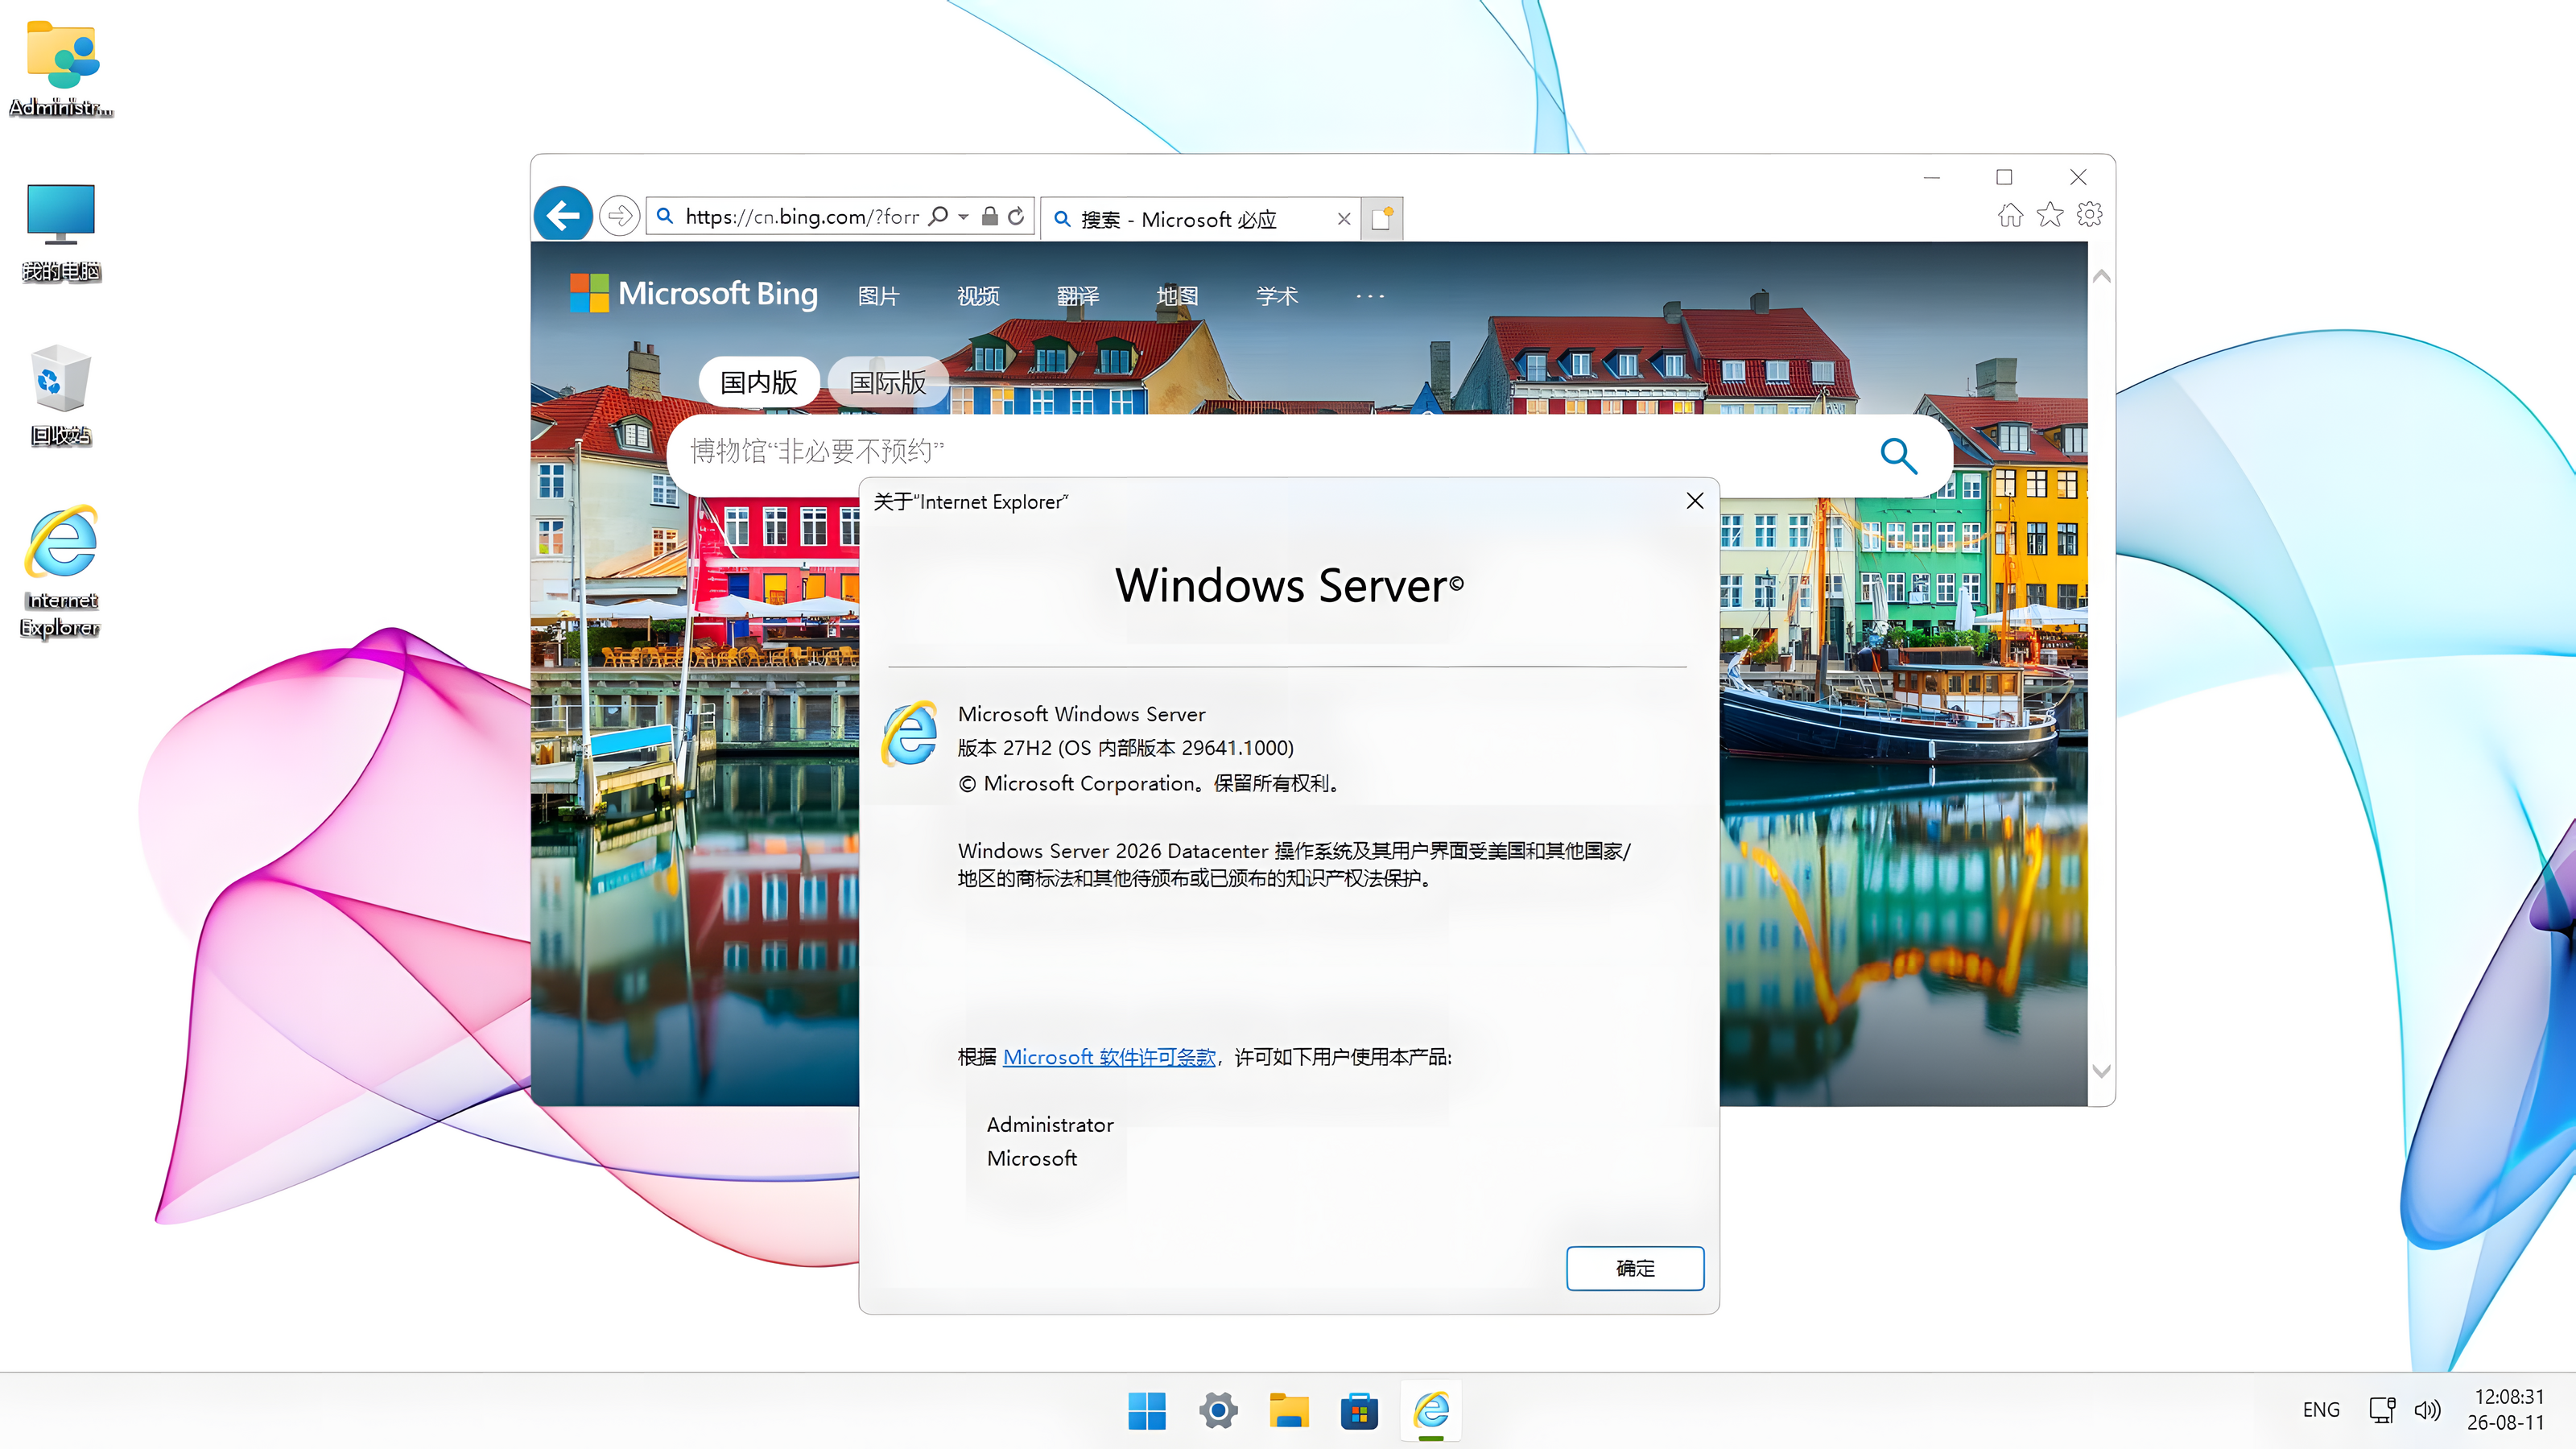Click the forward navigation arrow button

click(x=620, y=216)
